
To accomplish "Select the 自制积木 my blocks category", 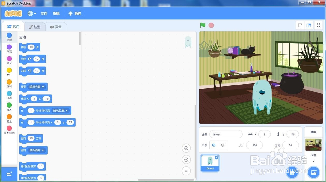I will [x=9, y=130].
